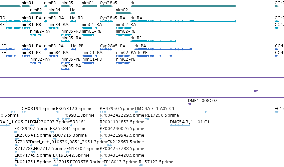Click the RP004253788.5prime EST label
Viewport: 284px width, 167px height.
coord(122,149)
